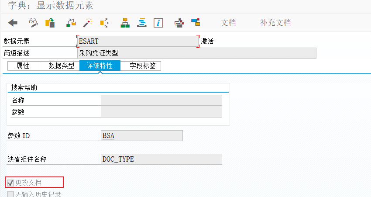Open the Where-Used List icon
The height and width of the screenshot is (197, 371).
[104, 23]
